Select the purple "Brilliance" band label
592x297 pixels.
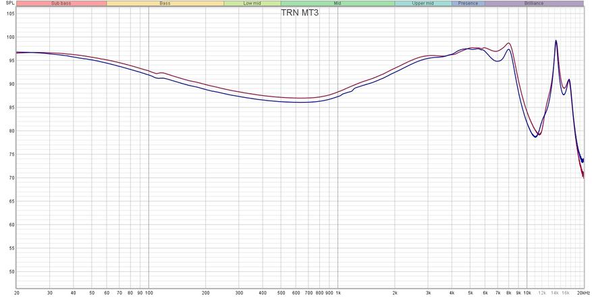[534, 3]
